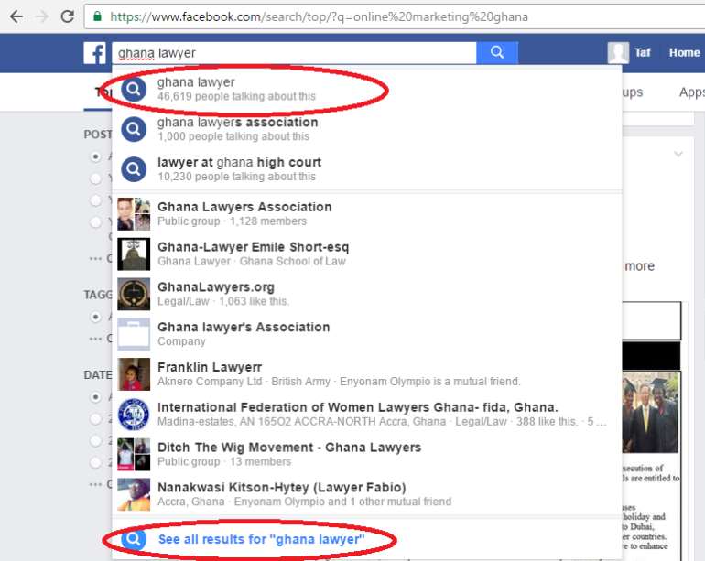Select first radio button under POSTS filter
The width and height of the screenshot is (705, 561).
[95, 156]
